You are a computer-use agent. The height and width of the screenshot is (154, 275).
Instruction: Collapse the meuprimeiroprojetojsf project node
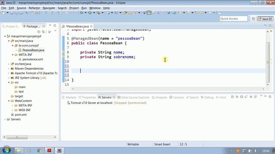(5, 36)
